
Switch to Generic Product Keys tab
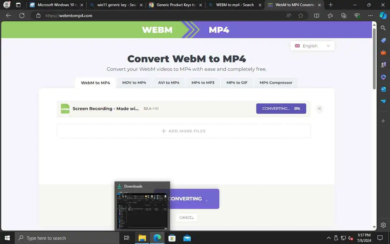point(175,5)
